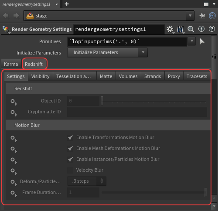Click the vertical scrollbar up arrow
The image size is (218, 211).
(214, 198)
